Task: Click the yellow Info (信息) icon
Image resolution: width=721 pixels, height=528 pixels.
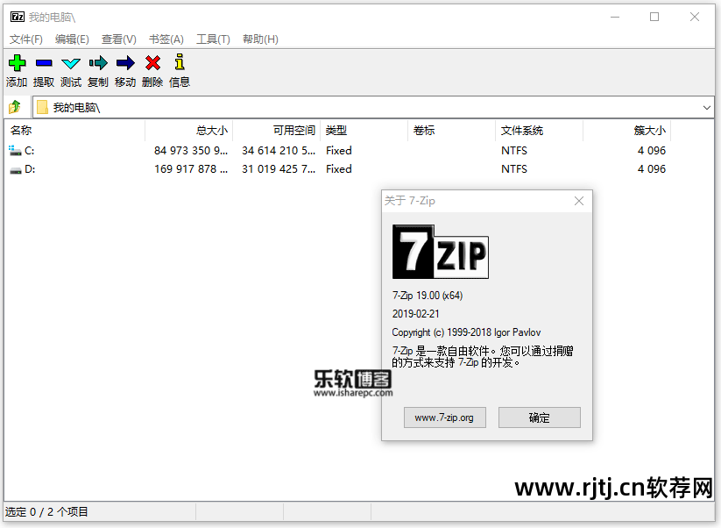Action: (180, 62)
